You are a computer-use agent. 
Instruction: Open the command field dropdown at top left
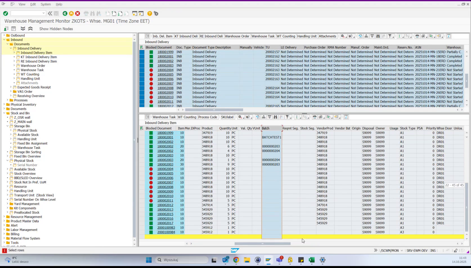(44, 13)
